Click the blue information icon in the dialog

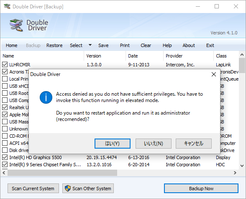pyautogui.click(x=46, y=97)
